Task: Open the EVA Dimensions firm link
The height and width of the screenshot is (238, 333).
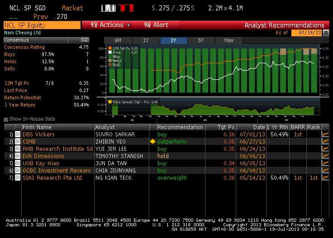Action: (43, 156)
